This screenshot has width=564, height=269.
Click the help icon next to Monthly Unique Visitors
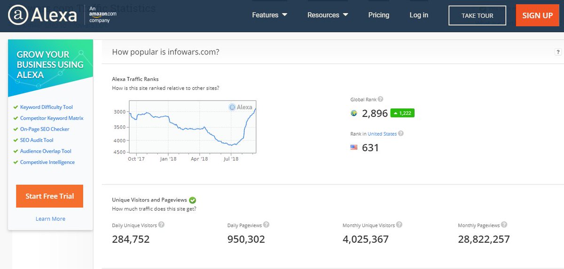[399, 225]
